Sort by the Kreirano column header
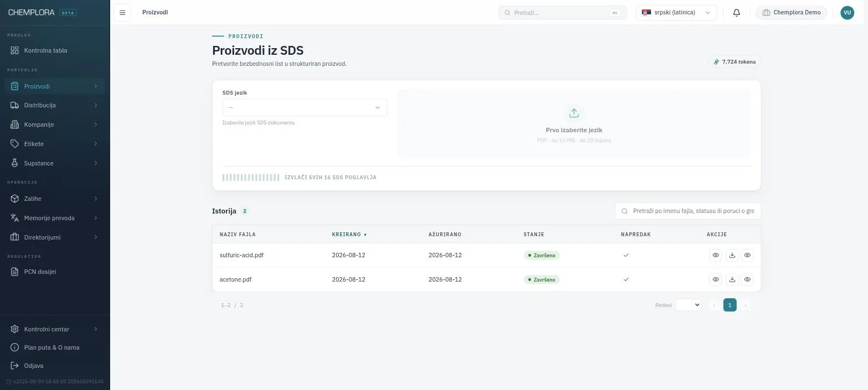This screenshot has height=390, width=868. (349, 235)
